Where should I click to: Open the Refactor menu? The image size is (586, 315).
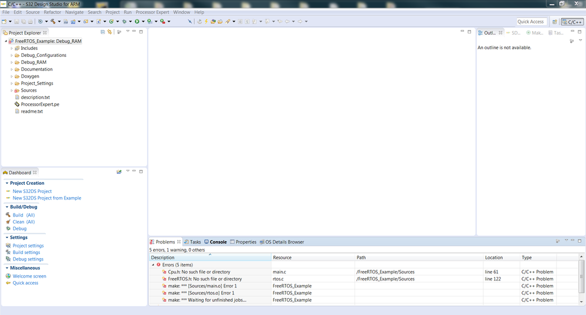pos(52,12)
